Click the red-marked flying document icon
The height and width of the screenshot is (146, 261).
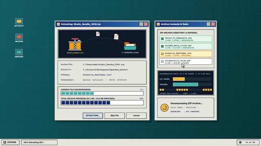coord(98,34)
